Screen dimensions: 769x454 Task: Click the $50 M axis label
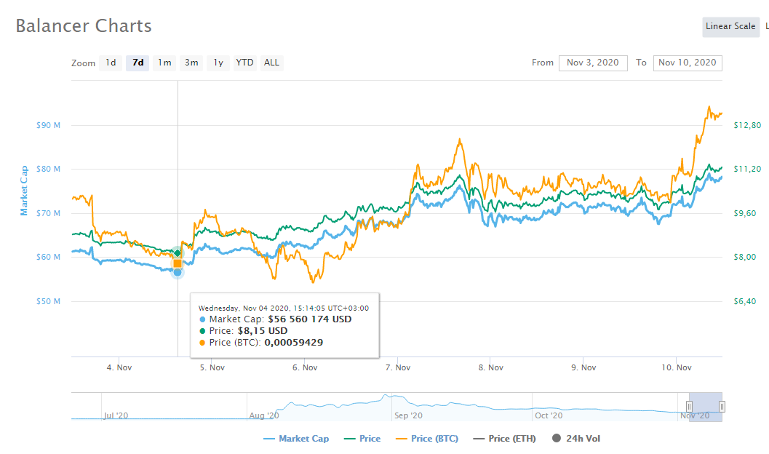[x=48, y=301]
